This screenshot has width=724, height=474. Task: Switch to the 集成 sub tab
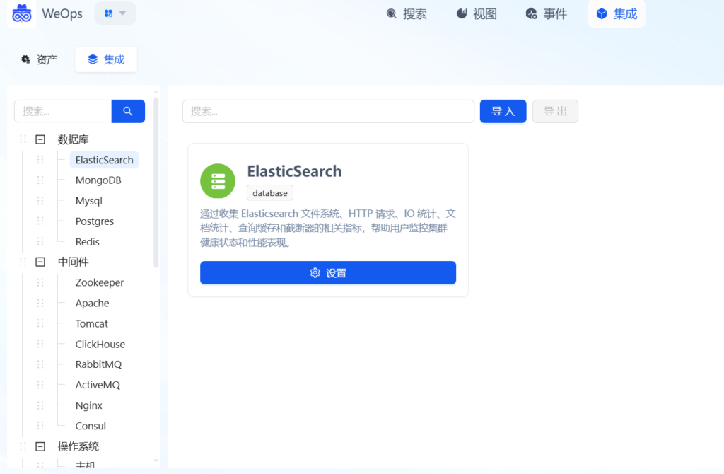106,59
